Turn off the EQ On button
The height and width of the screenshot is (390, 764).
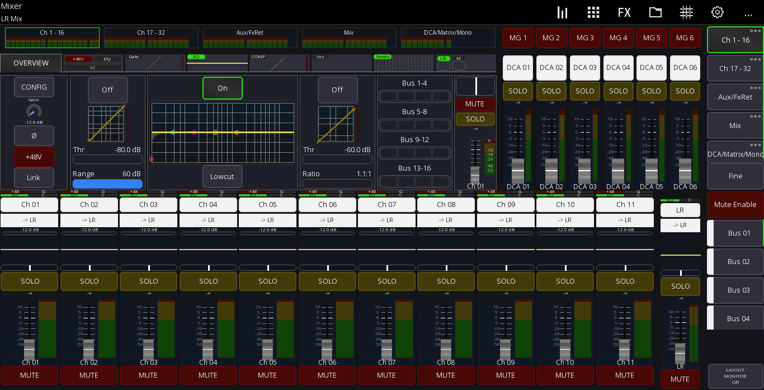[222, 88]
